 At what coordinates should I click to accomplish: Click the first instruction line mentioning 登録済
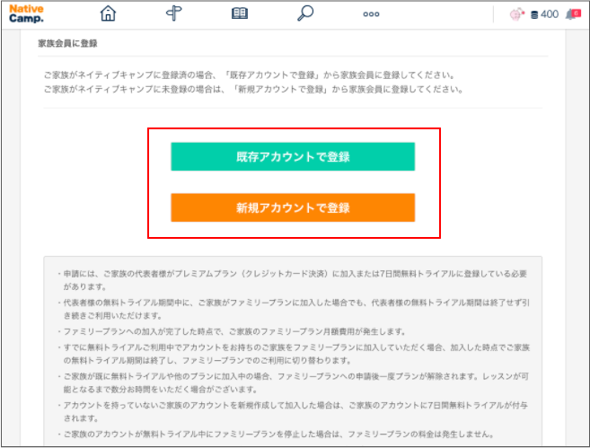click(250, 75)
